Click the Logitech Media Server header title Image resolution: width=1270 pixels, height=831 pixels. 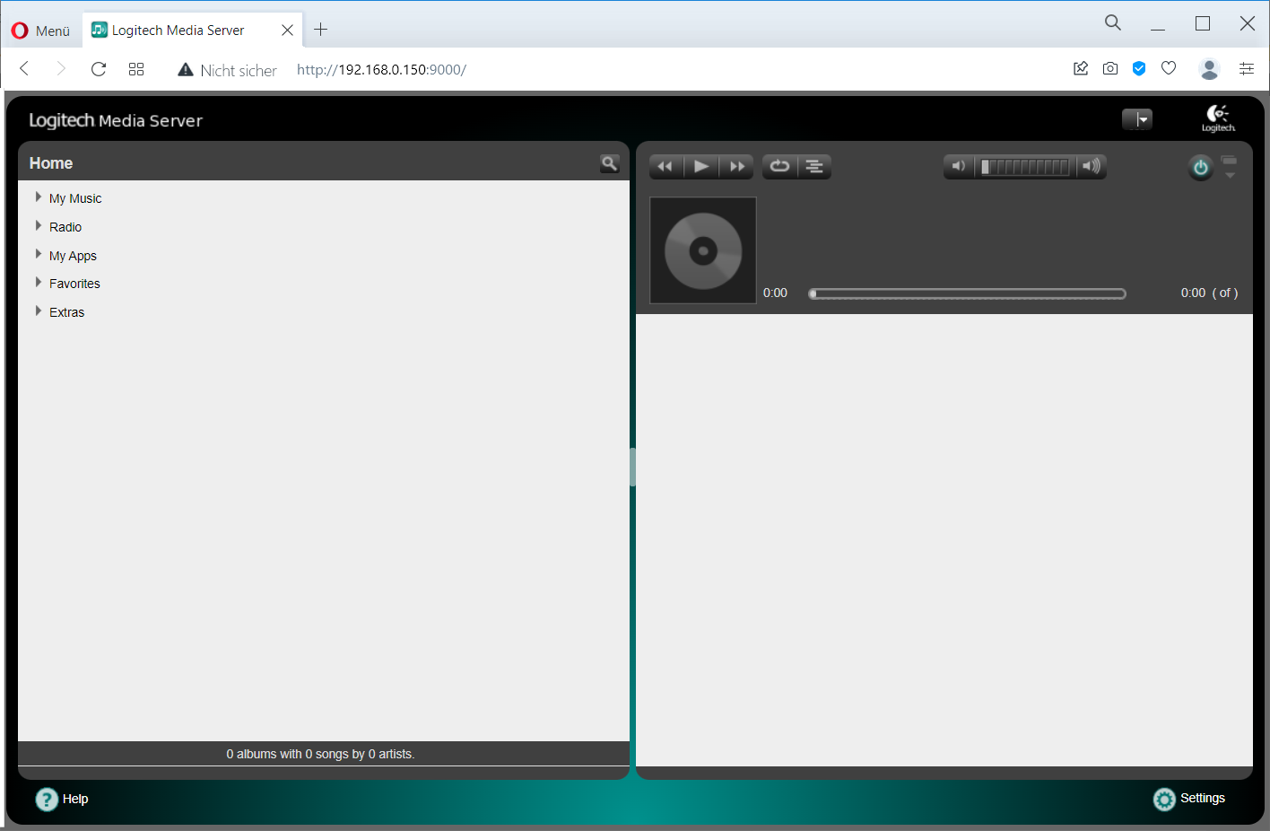(x=116, y=120)
